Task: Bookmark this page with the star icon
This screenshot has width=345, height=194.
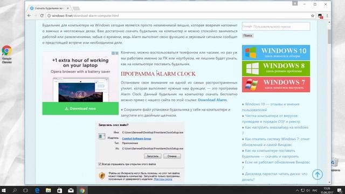Action: (x=313, y=16)
